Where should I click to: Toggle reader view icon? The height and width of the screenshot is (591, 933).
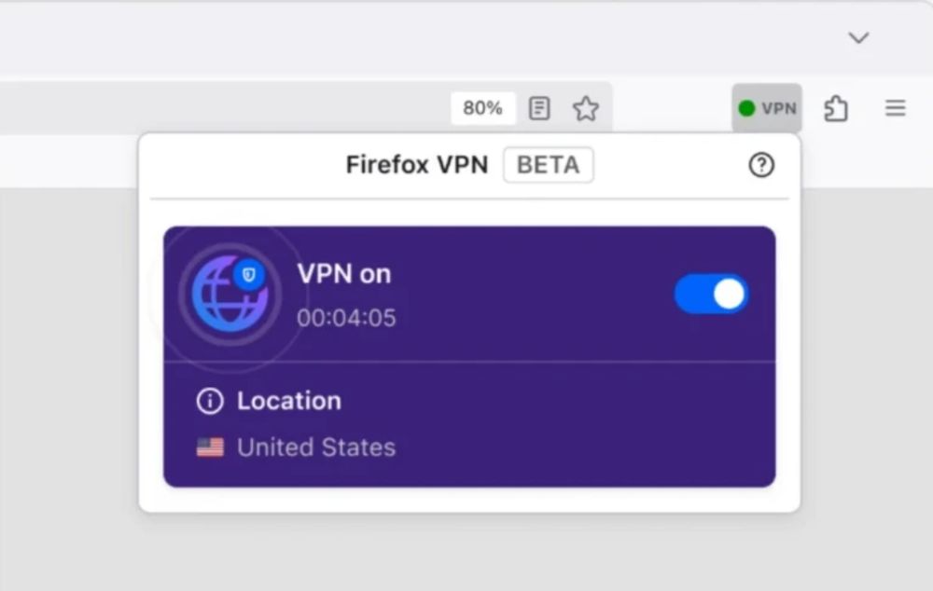click(539, 108)
